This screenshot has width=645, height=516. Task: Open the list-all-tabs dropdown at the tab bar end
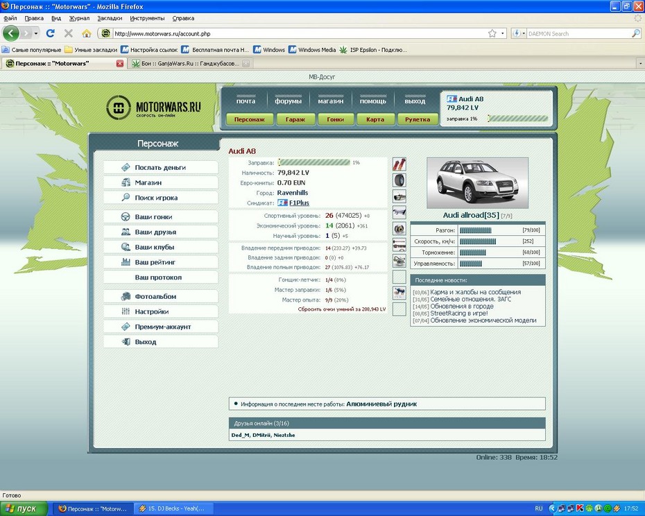pyautogui.click(x=640, y=63)
